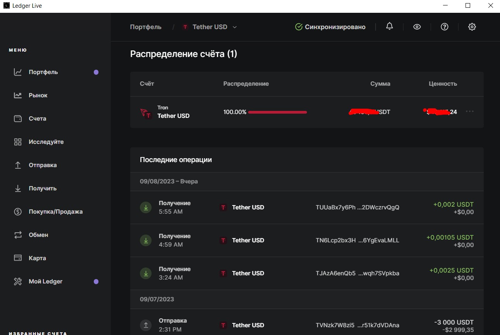Click address TN6Lcp2bx3H ...6YgEvaLMLL
The height and width of the screenshot is (335, 500).
point(357,240)
